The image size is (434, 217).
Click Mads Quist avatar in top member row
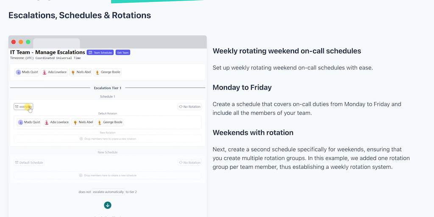coord(19,72)
